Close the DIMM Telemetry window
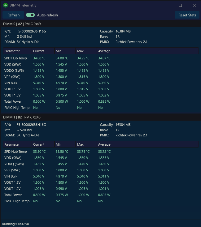Viewport: 201px width, 227px height. point(194,5)
